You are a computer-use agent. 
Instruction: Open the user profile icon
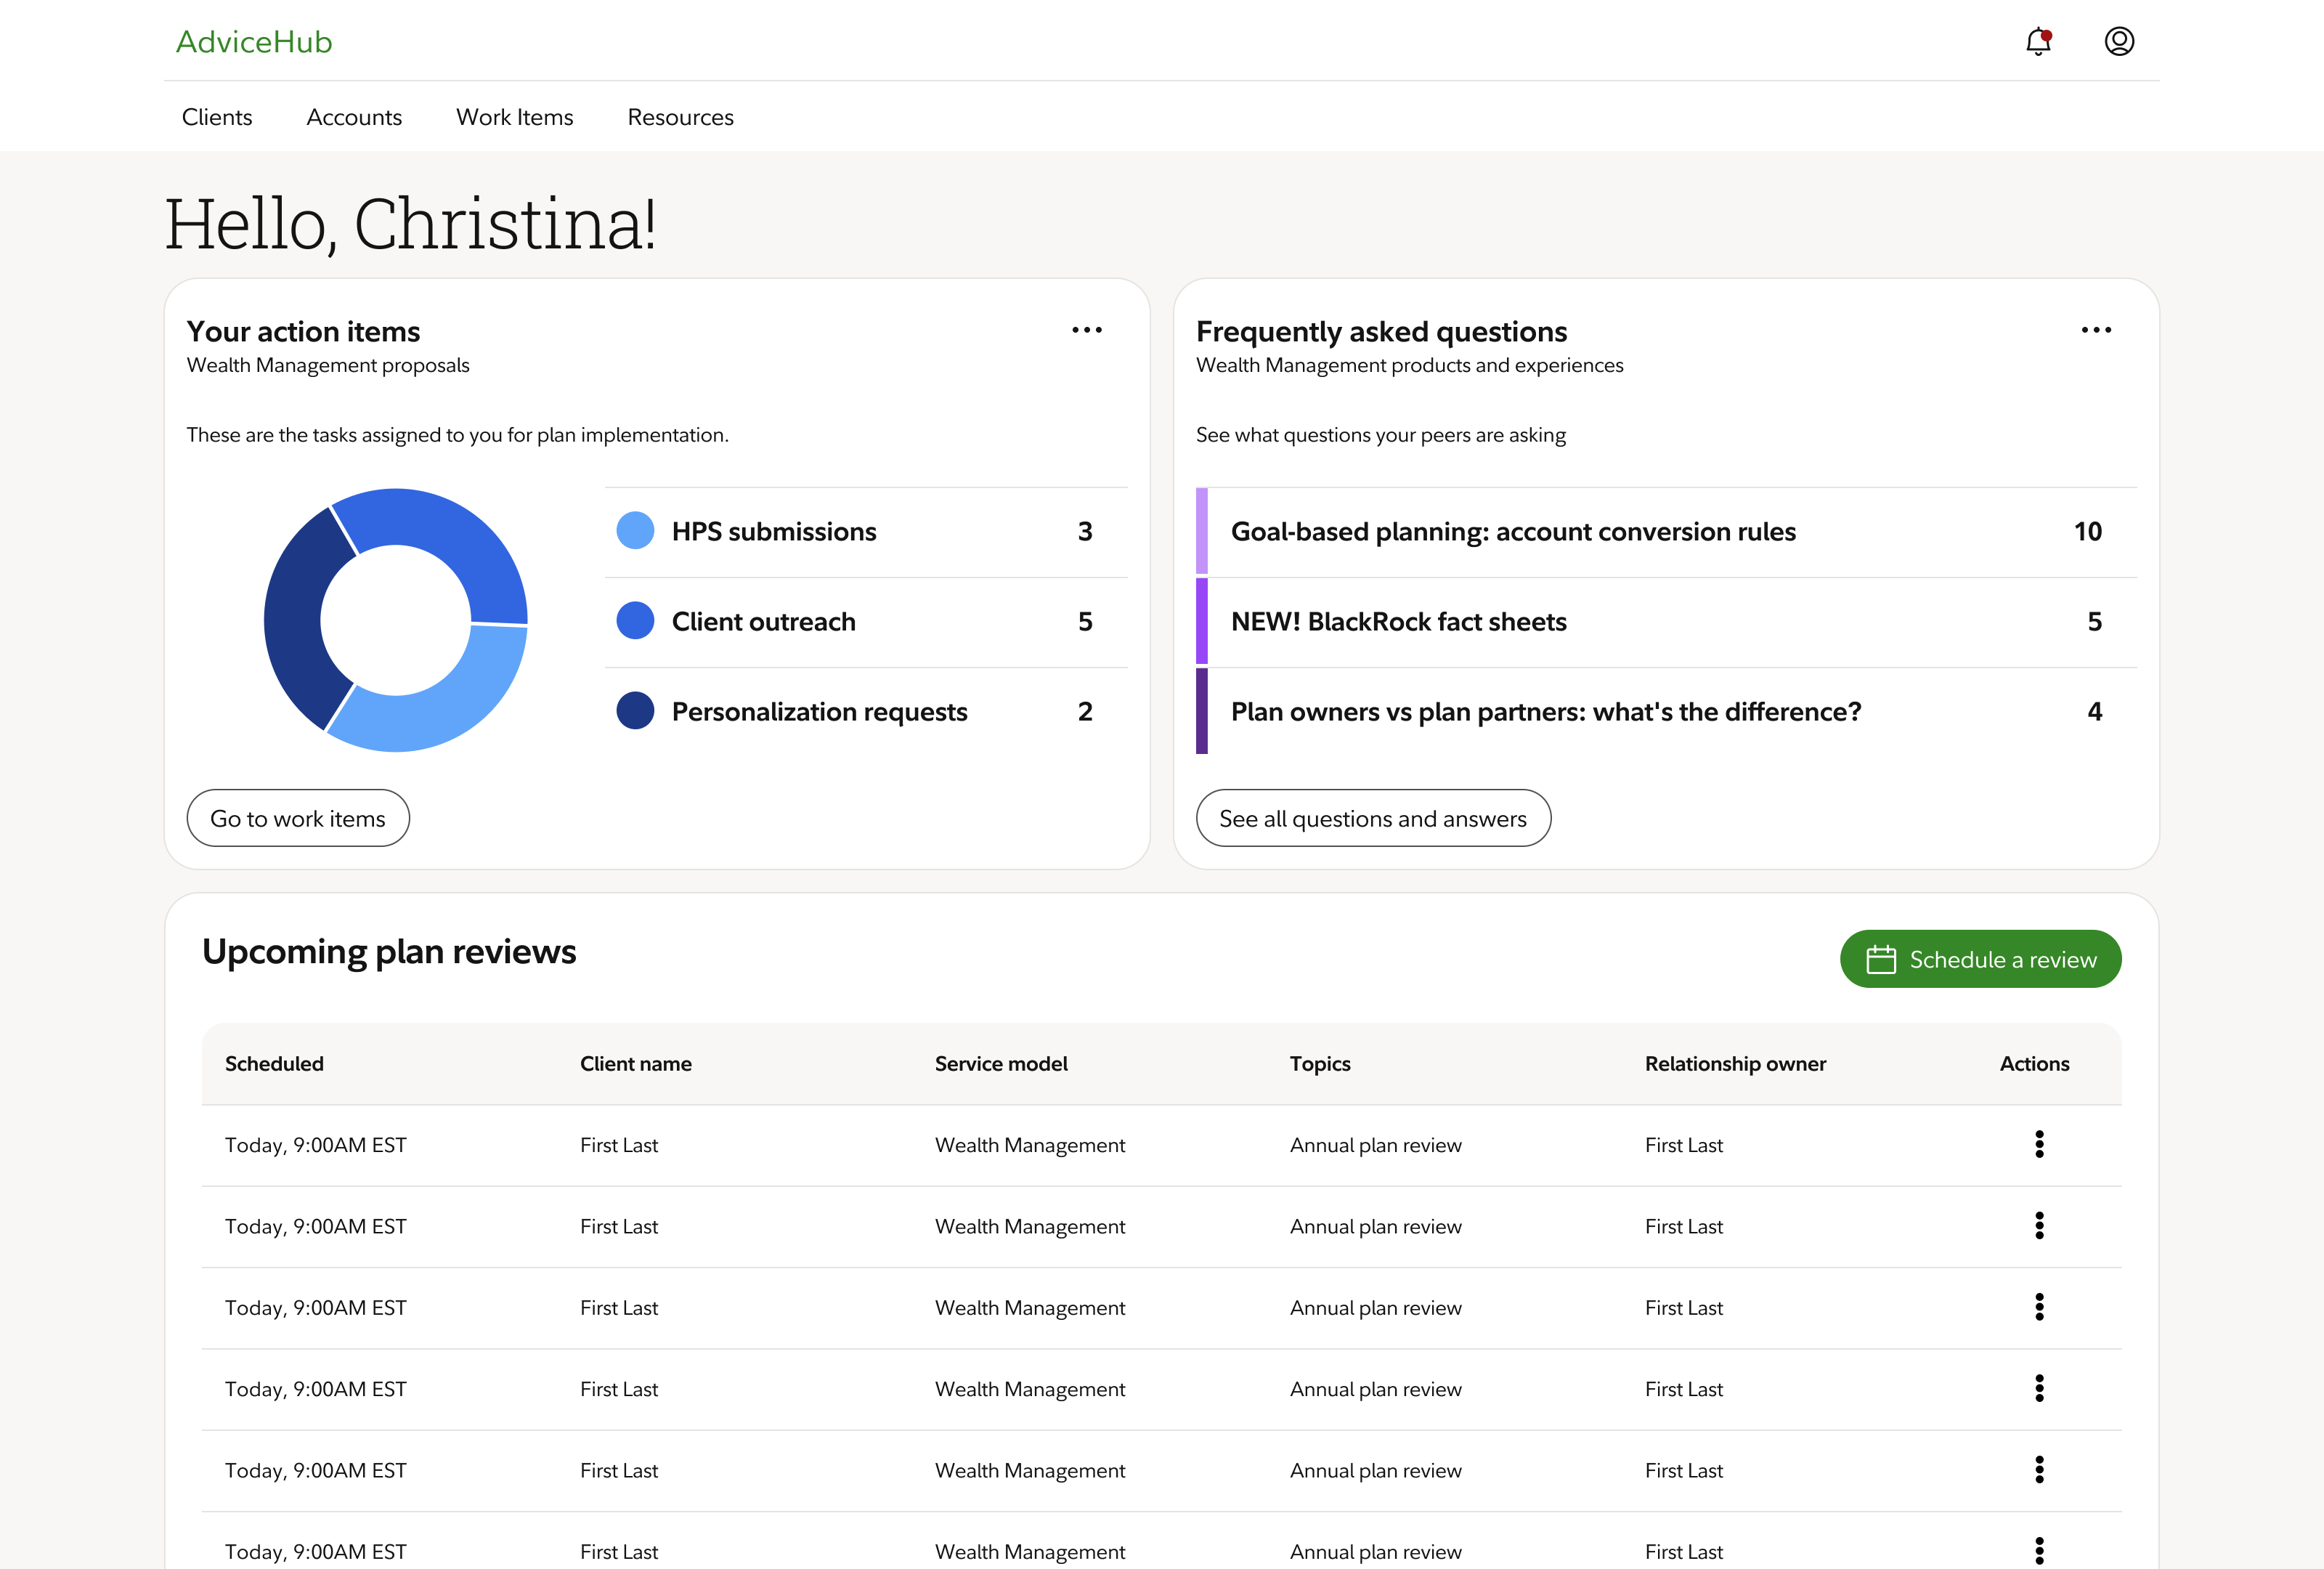(x=2119, y=42)
